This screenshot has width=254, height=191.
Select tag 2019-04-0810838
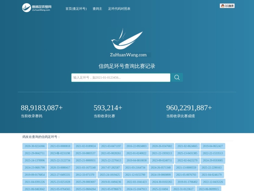[137, 160]
